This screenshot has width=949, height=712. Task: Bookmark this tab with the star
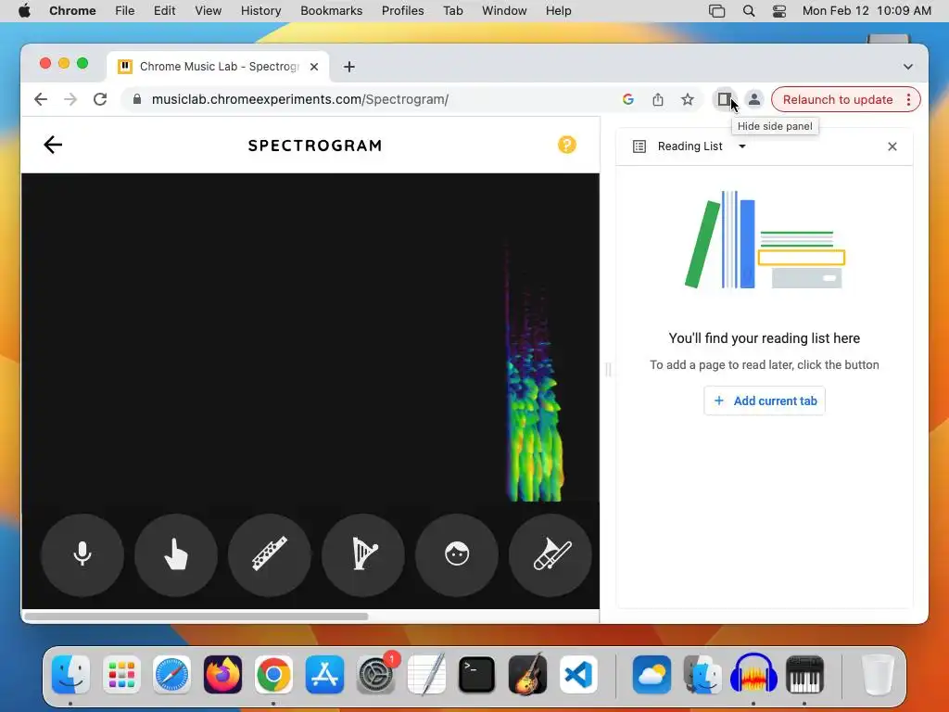click(688, 99)
